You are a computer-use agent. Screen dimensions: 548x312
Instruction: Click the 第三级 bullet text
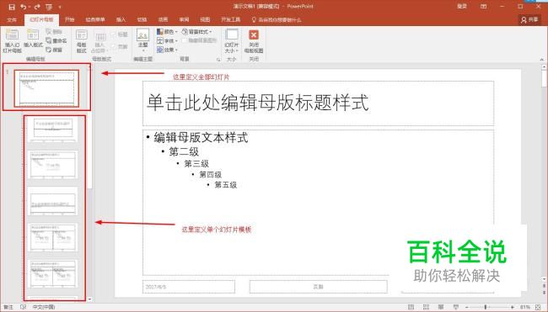click(x=196, y=163)
